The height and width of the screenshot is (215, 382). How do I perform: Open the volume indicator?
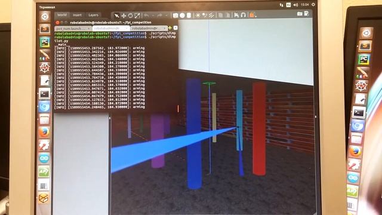[296, 5]
